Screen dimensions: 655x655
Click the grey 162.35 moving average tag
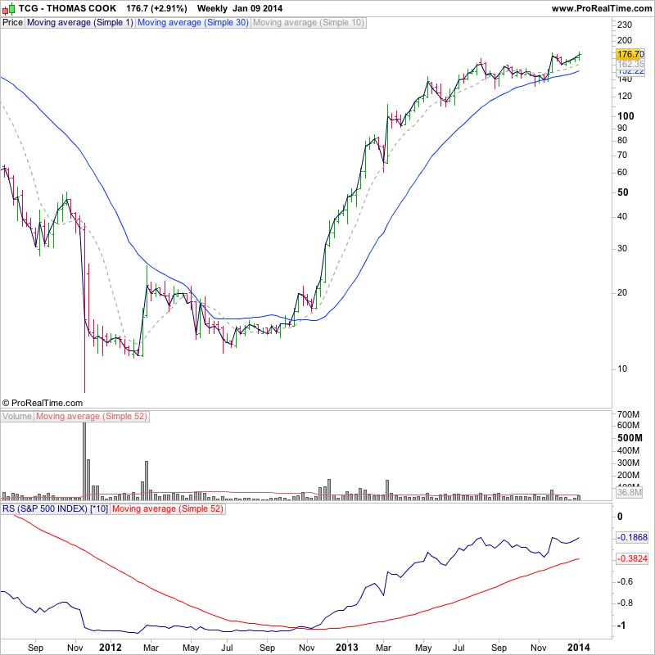coord(630,65)
